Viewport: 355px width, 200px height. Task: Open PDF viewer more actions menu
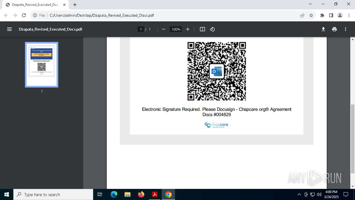346,29
